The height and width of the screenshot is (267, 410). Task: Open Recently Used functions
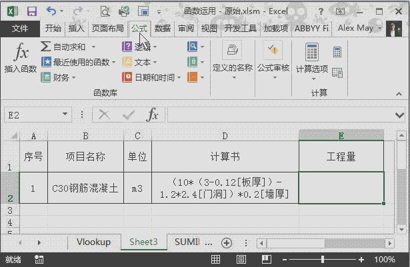[x=78, y=62]
